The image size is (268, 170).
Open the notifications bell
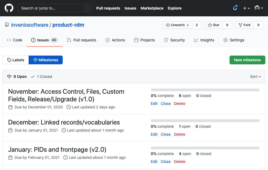point(235,8)
